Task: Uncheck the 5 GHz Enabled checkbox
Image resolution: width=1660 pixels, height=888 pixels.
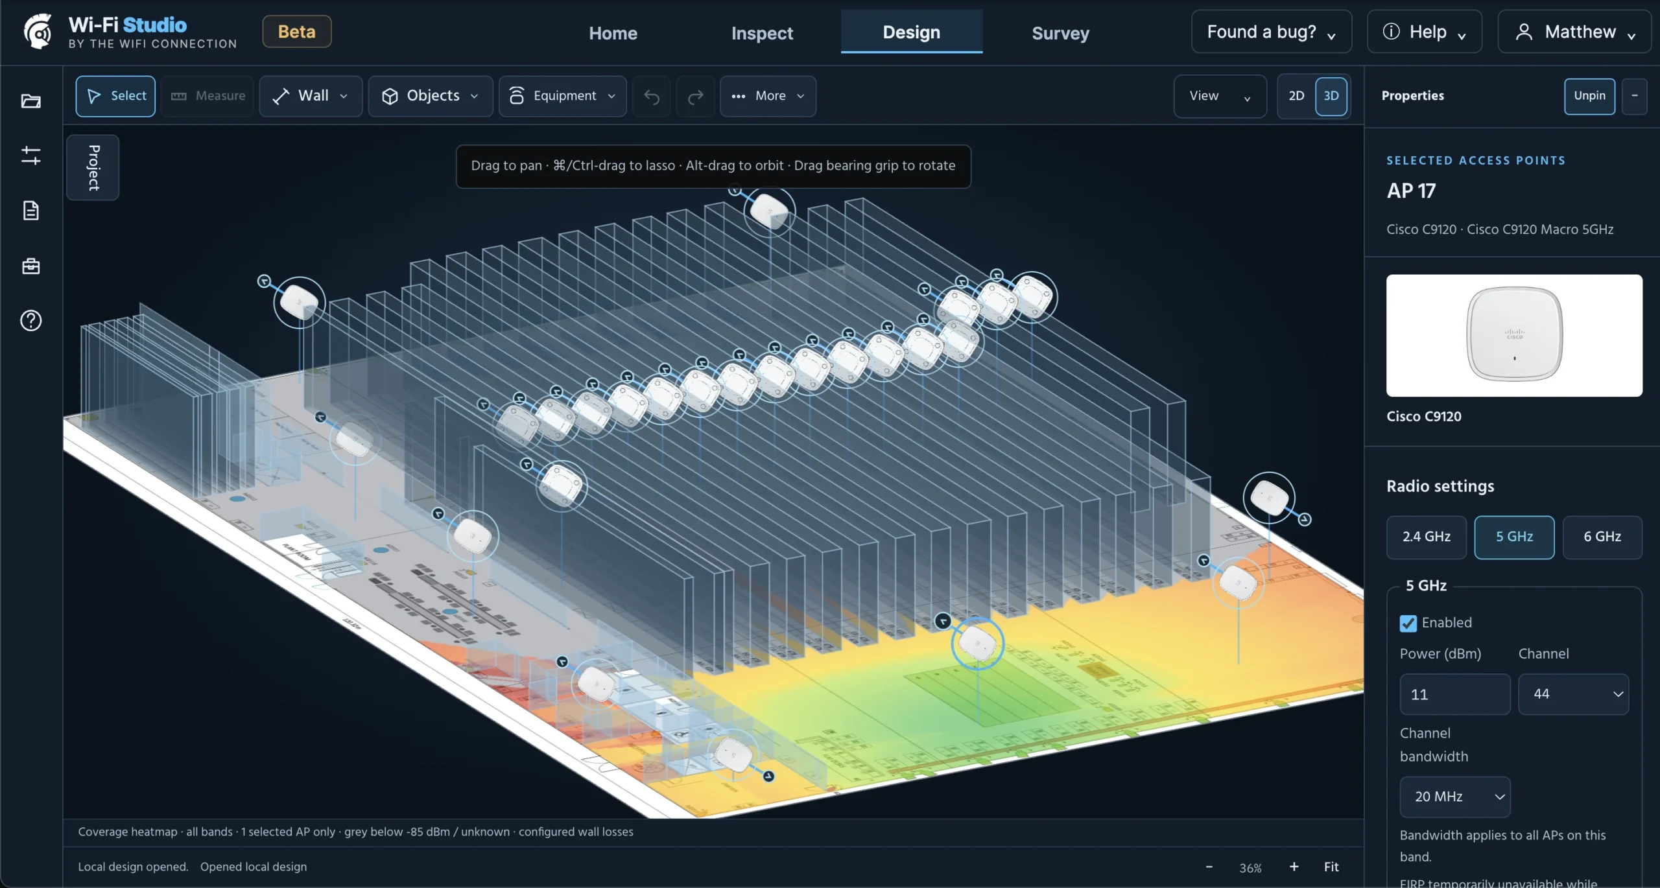Action: click(x=1408, y=623)
